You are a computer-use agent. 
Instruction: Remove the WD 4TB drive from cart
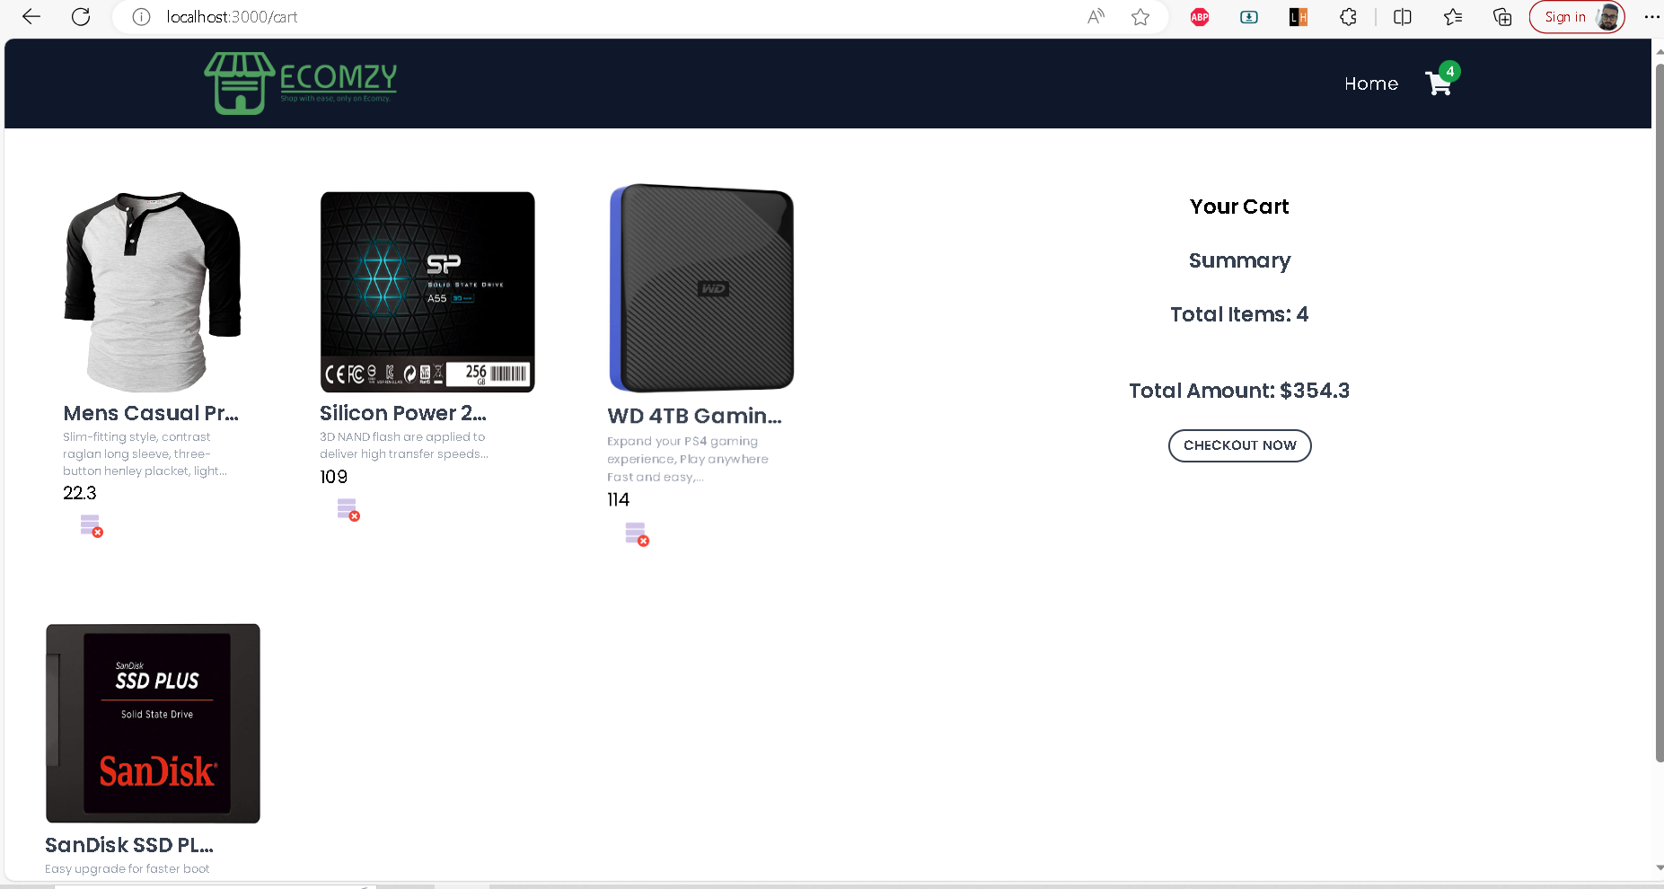[636, 534]
